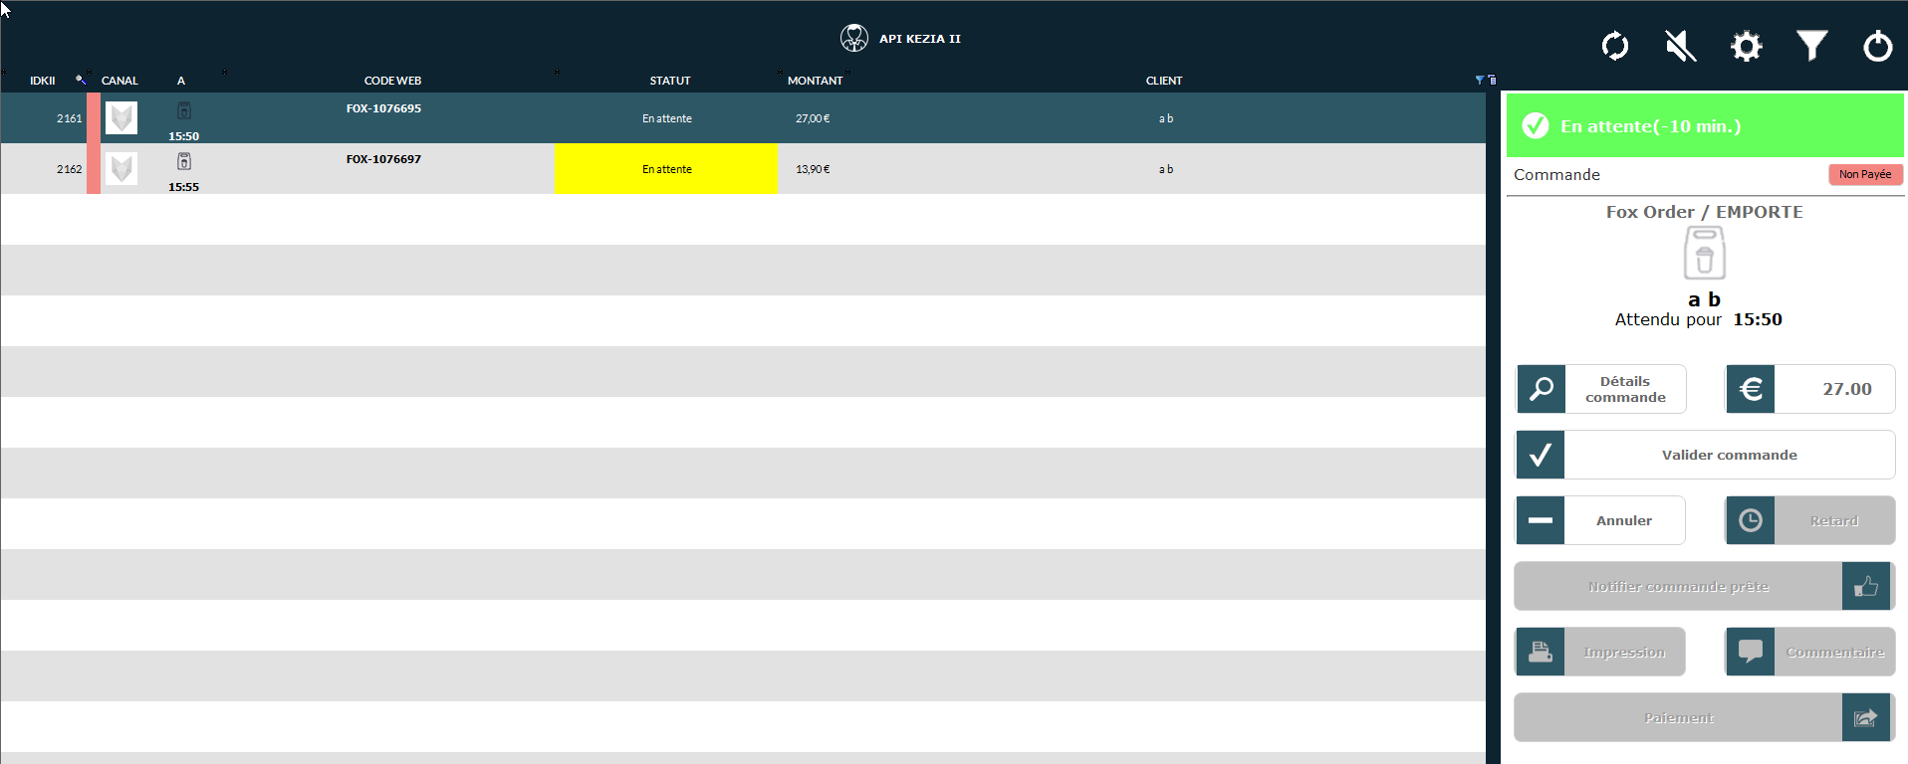Click the MONTANT column header
Image resolution: width=1908 pixels, height=764 pixels.
tap(815, 81)
